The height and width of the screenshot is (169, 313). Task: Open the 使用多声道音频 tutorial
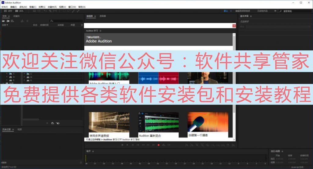(109, 124)
